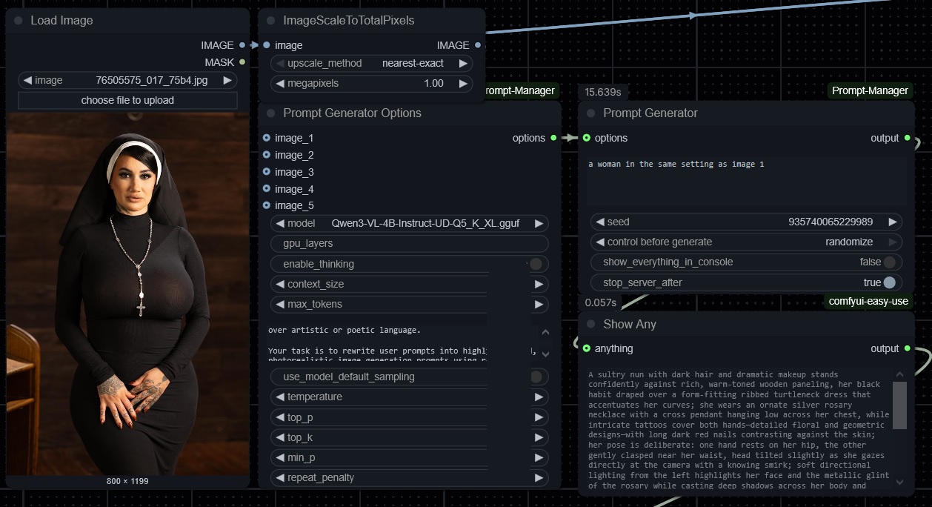Click the options output connector dot
The image size is (932, 507).
click(553, 138)
